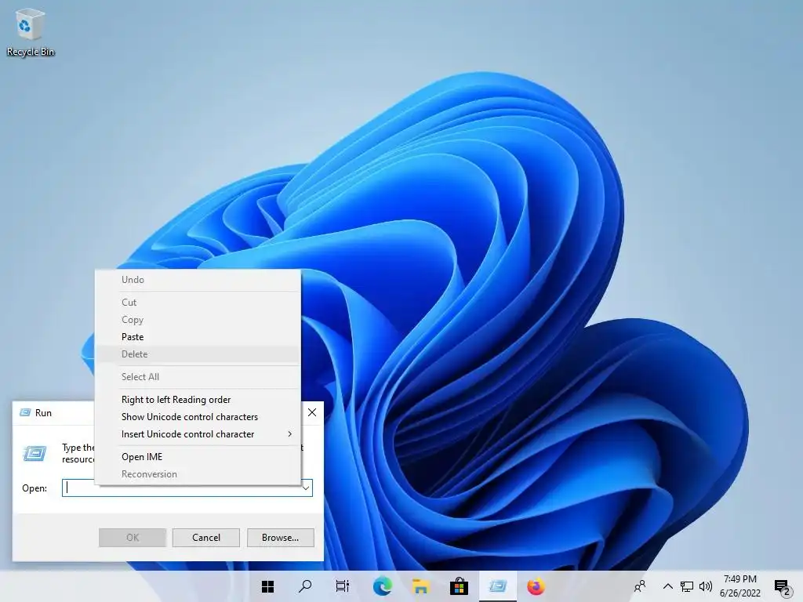Toggle Show Unicode control characters
Image resolution: width=803 pixels, height=602 pixels.
pyautogui.click(x=198, y=417)
